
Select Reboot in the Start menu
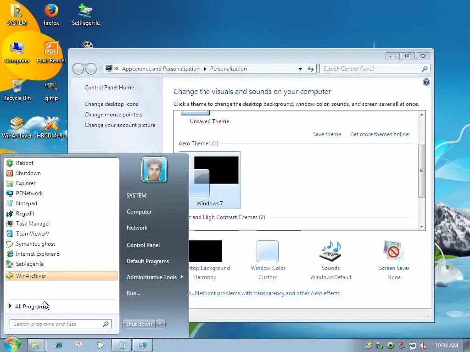click(62, 163)
